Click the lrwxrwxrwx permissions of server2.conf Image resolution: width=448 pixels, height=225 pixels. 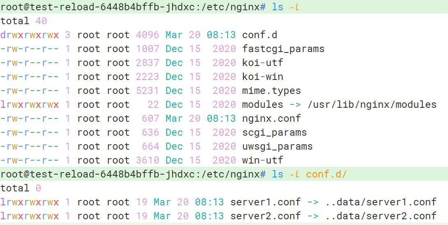click(x=30, y=216)
